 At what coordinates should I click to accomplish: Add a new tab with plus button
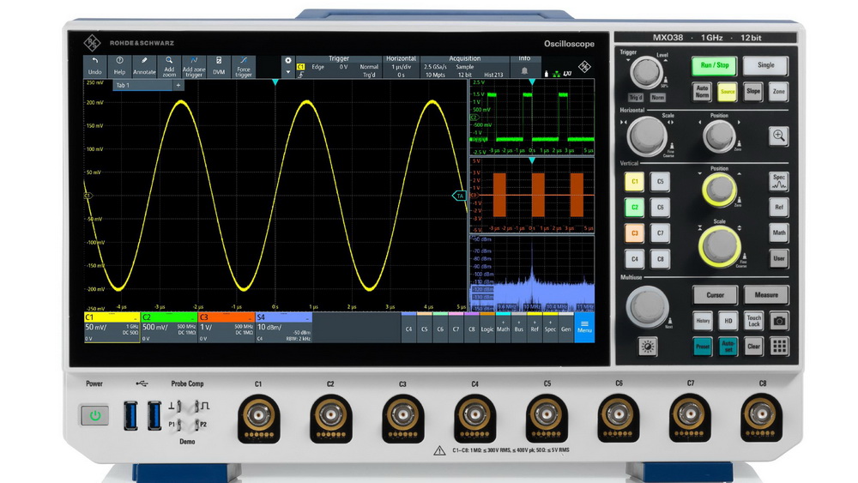pyautogui.click(x=178, y=86)
